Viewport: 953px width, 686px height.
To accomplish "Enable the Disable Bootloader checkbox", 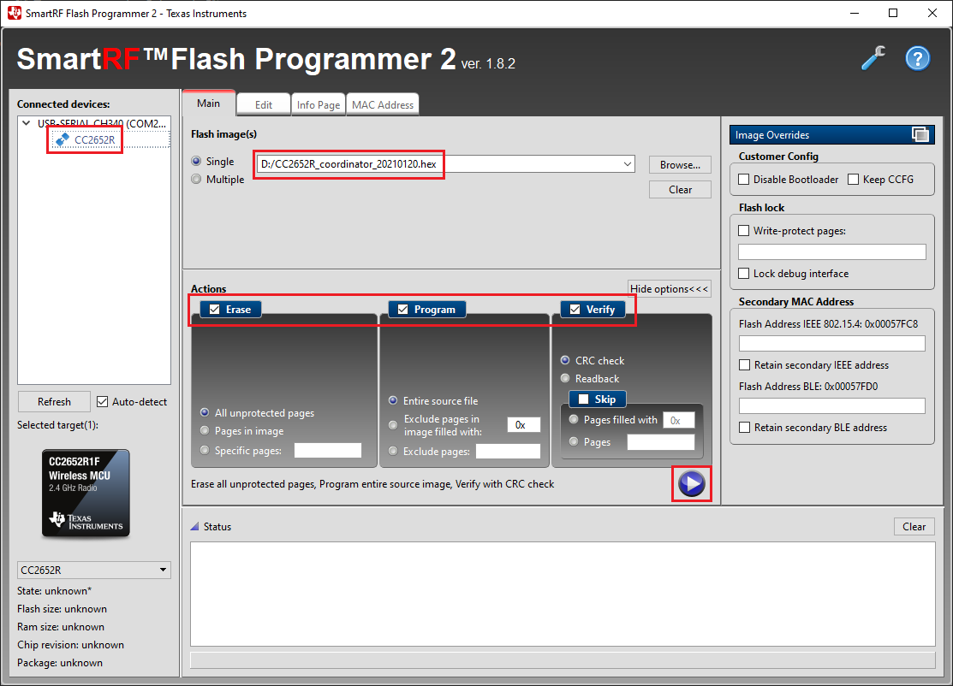I will 744,179.
